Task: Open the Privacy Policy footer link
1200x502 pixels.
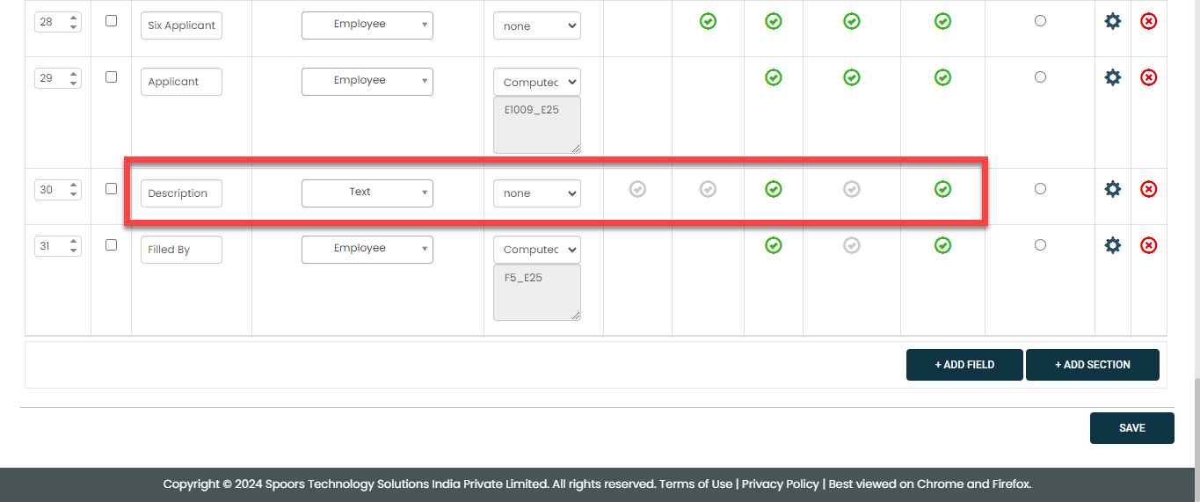Action: tap(780, 484)
